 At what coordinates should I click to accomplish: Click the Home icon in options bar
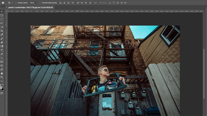3,3
